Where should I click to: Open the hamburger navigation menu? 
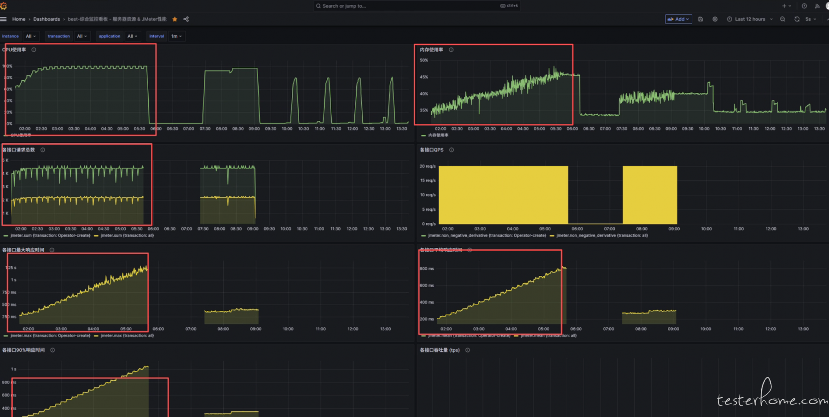[3, 19]
